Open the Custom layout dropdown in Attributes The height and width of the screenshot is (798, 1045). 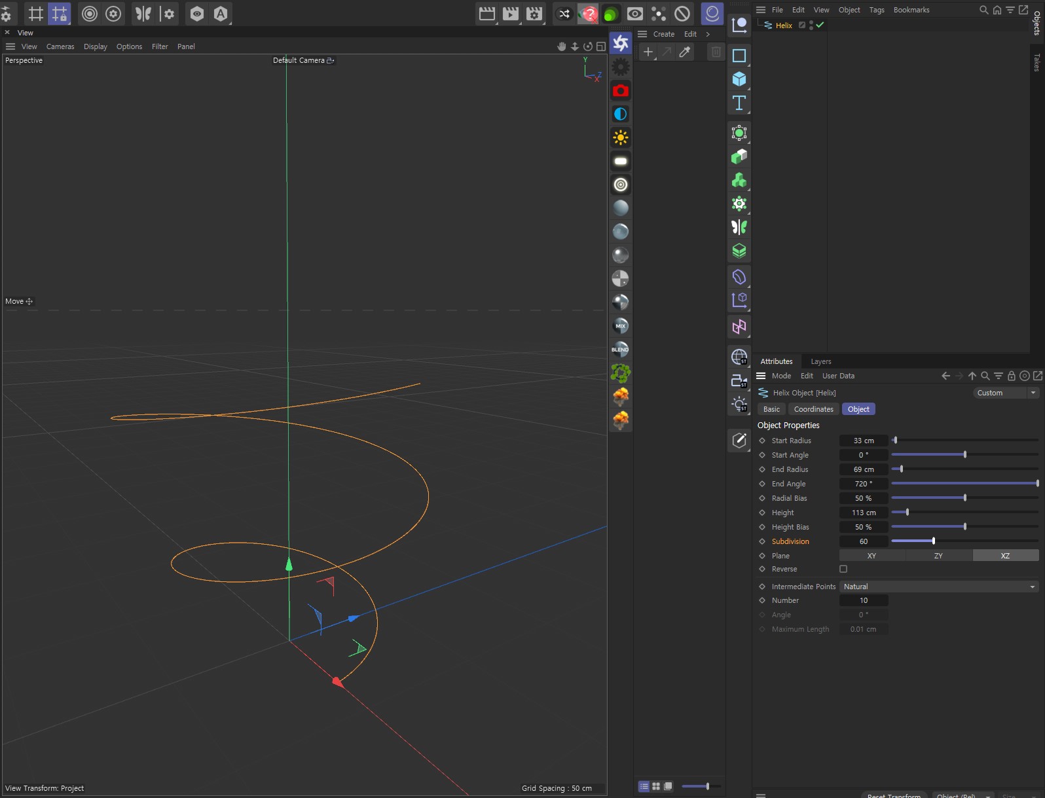pyautogui.click(x=1006, y=393)
